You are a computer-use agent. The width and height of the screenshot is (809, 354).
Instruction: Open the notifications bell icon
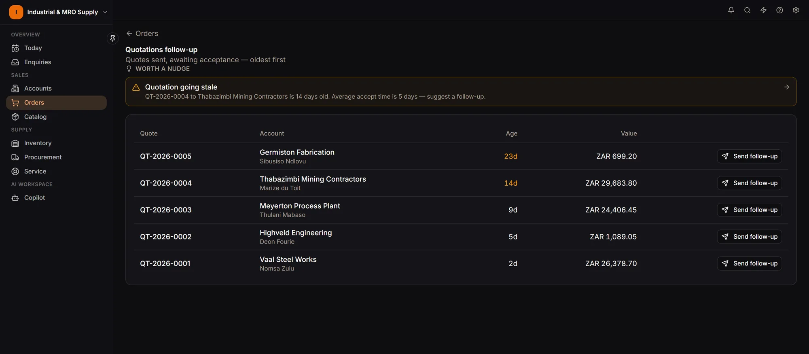731,10
